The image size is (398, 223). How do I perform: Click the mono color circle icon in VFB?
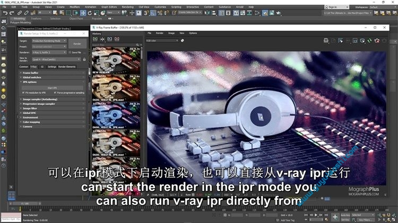click(182, 41)
